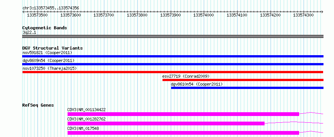
Task: Click the CDV3|NM_017548 label
Action: [83, 128]
